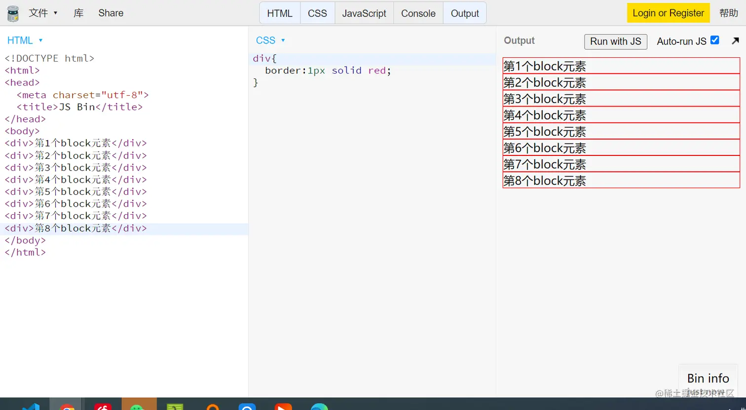
Task: Click the 第6个block元素 box in Output
Action: point(621,147)
